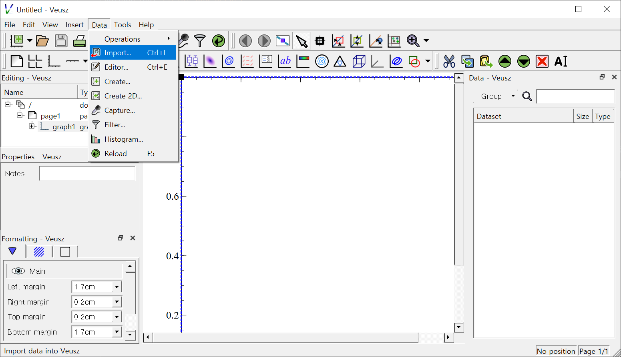Image resolution: width=621 pixels, height=357 pixels.
Task: Add a boxplot widget
Action: click(191, 61)
